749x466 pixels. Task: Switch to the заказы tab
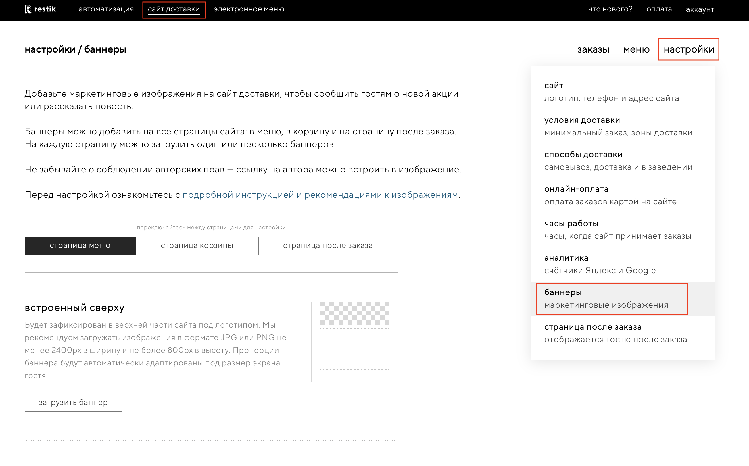[x=593, y=49]
